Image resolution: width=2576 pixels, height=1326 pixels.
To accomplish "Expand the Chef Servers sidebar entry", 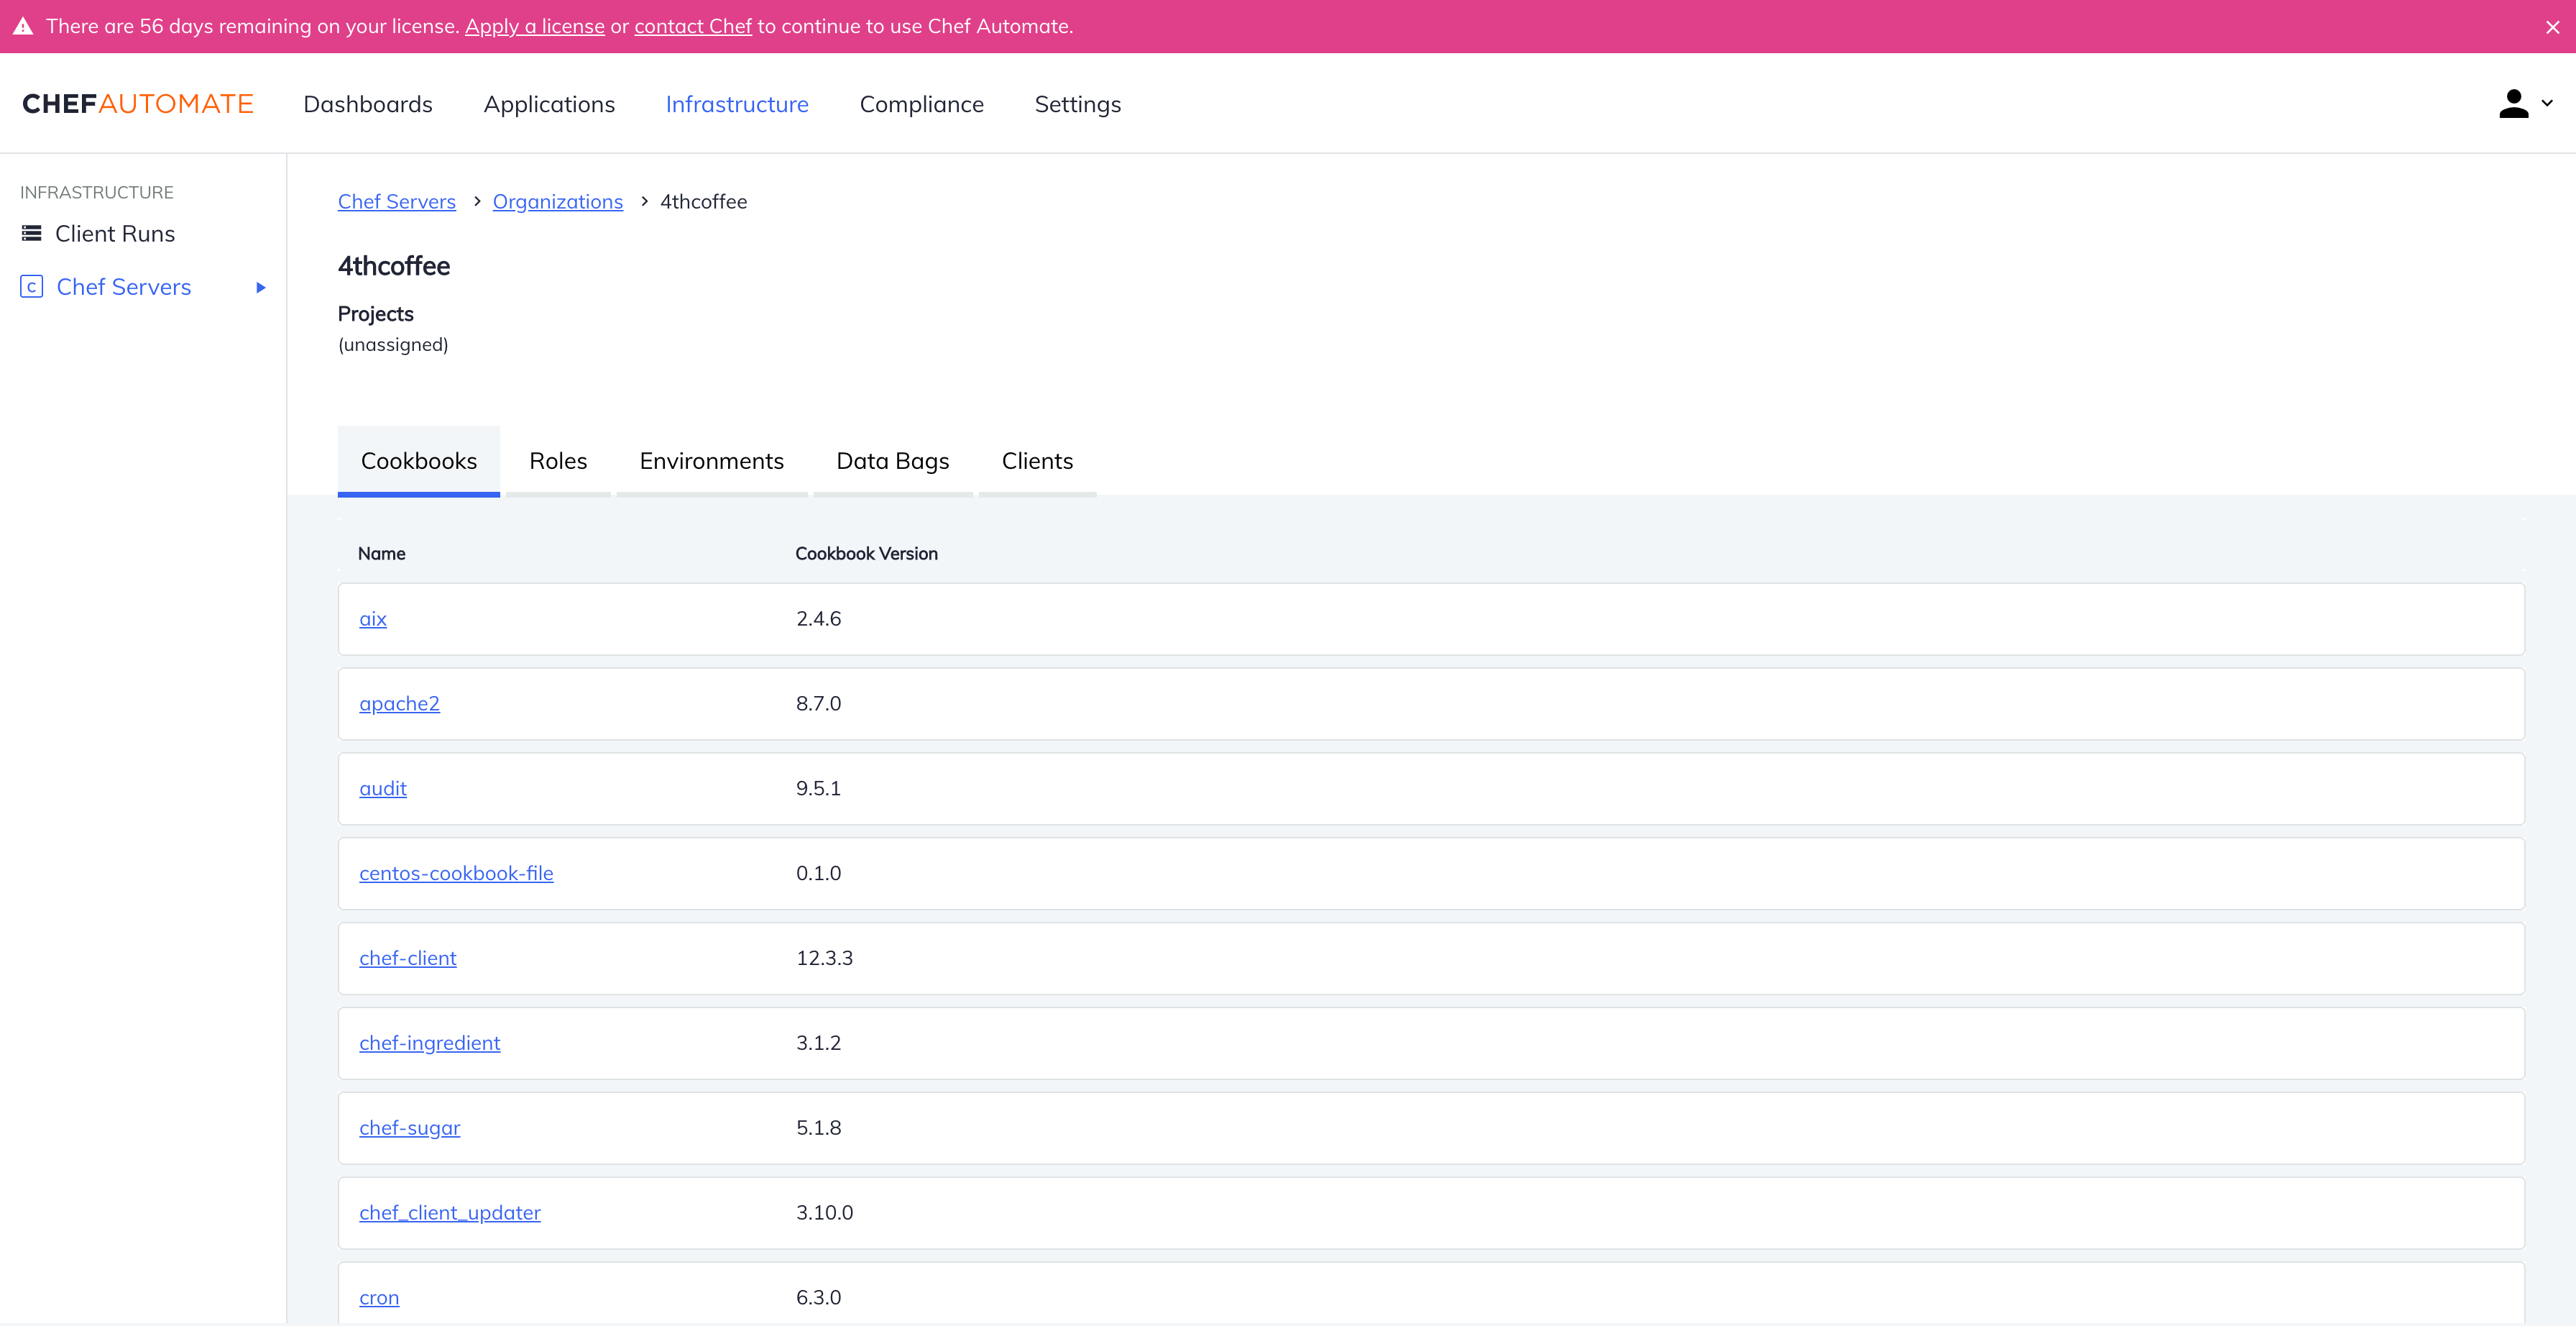I will (x=261, y=287).
